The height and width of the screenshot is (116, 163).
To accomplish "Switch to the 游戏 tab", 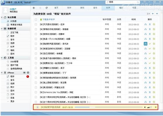I will point(82,8).
